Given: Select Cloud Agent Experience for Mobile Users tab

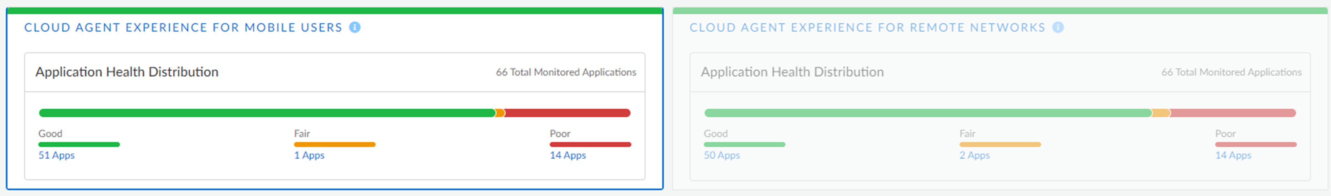Looking at the screenshot, I should 183,27.
